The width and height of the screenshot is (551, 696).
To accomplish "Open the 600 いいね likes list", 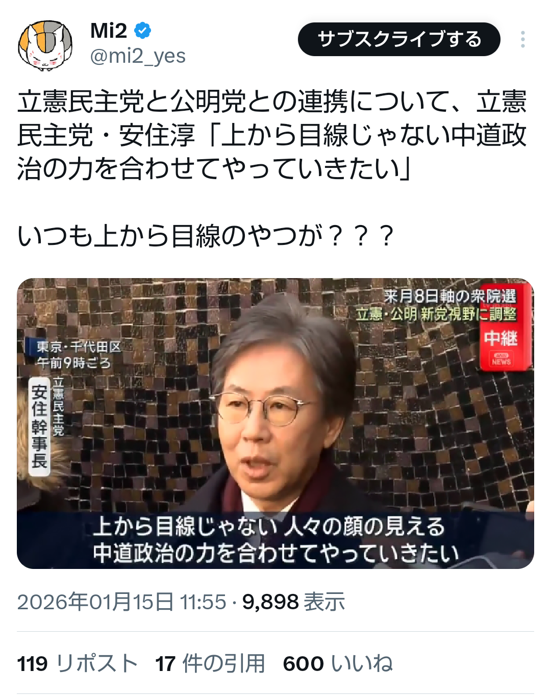I will tap(338, 663).
